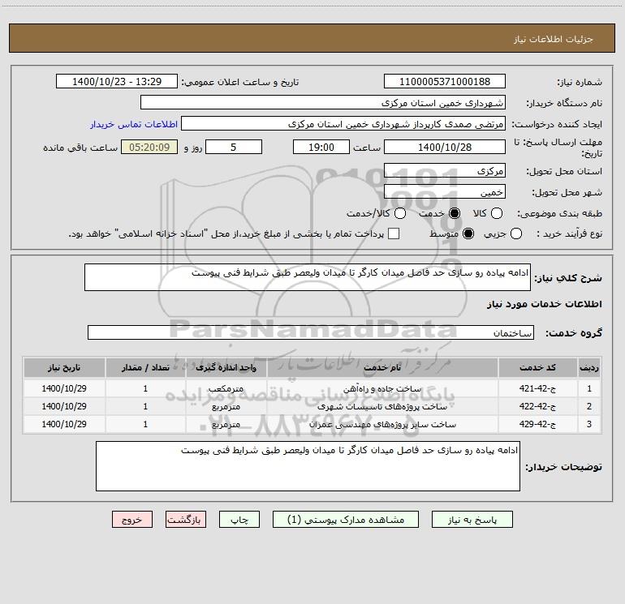The image size is (625, 604).
Task: Click the delivery province field مرکزی
Action: 445,171
